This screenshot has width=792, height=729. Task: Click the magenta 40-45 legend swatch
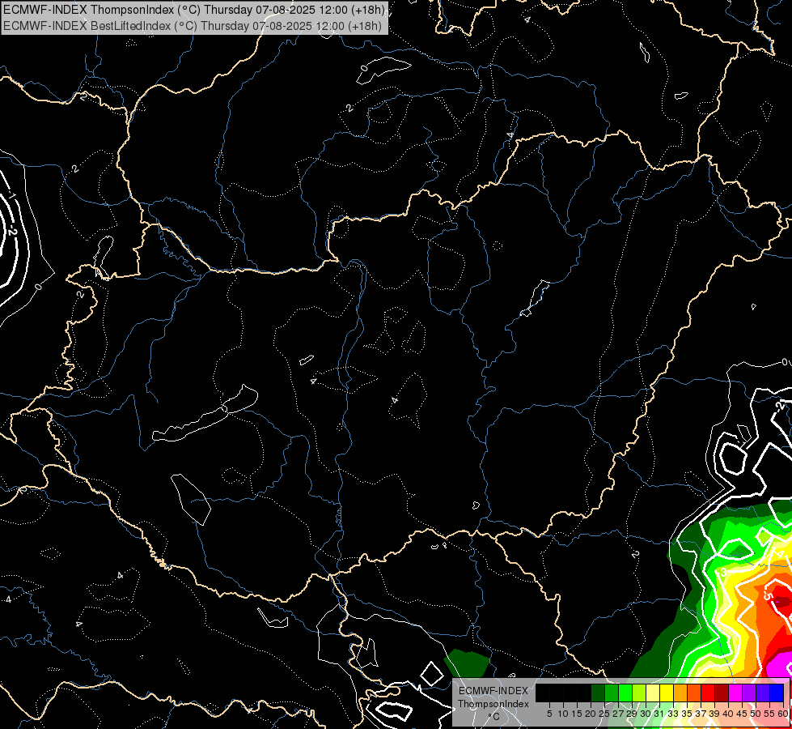point(735,693)
